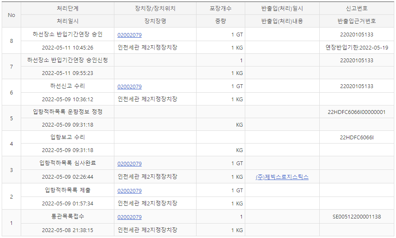Click the '반출입근거번호' column header
This screenshot has width=396, height=238.
click(x=357, y=21)
